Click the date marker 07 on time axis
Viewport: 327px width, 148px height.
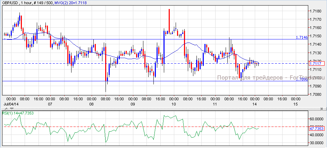coord(50,104)
